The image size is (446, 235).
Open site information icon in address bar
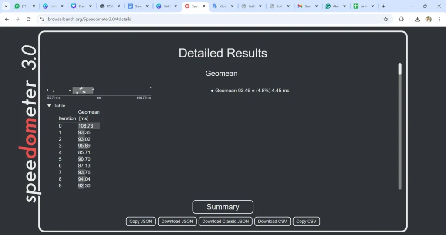[x=42, y=19]
